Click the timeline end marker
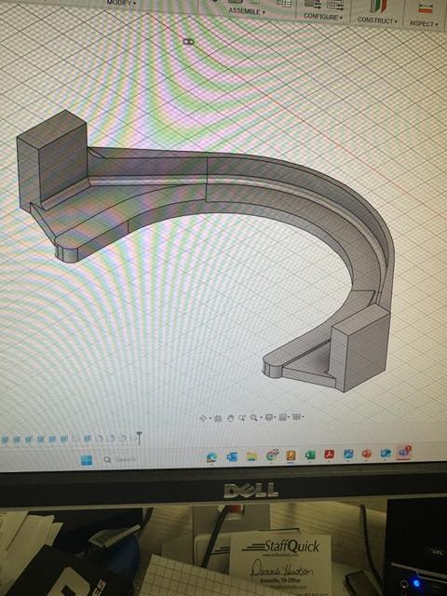 click(139, 439)
